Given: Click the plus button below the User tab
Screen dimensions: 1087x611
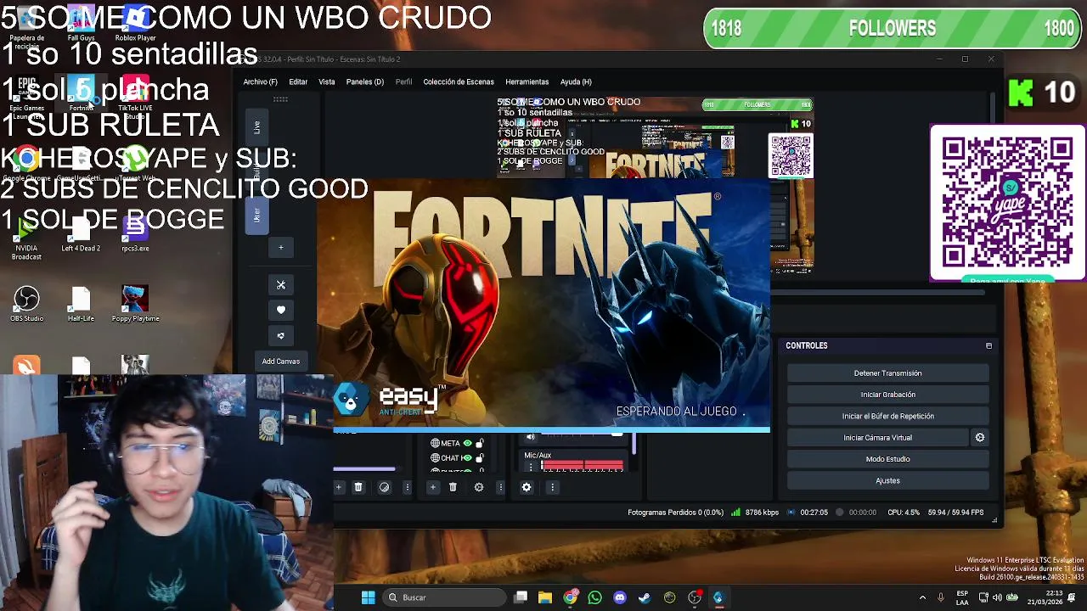Looking at the screenshot, I should pyautogui.click(x=281, y=248).
